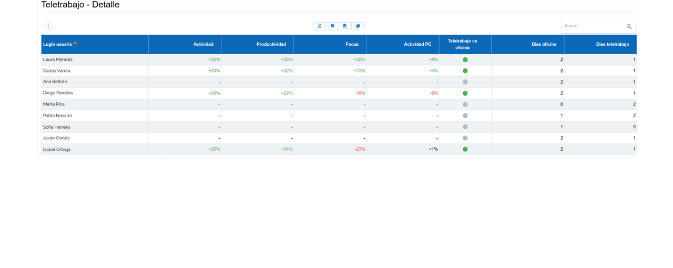
Task: Sort by Actividad PC column header
Action: pos(417,44)
